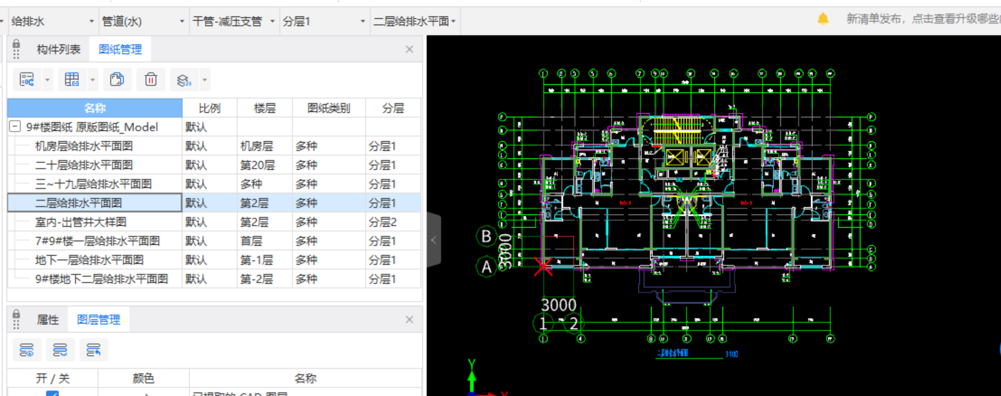Viewport: 1001px width, 396px height.
Task: Collapse the 9#楼图纸 原版图纸_Model tree node
Action: point(15,127)
